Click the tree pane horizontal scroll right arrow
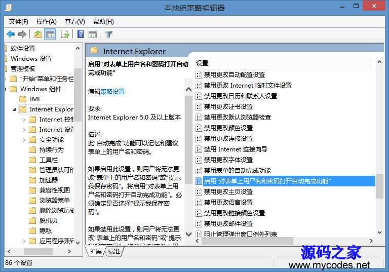Image resolution: width=389 pixels, height=272 pixels. 69,251
